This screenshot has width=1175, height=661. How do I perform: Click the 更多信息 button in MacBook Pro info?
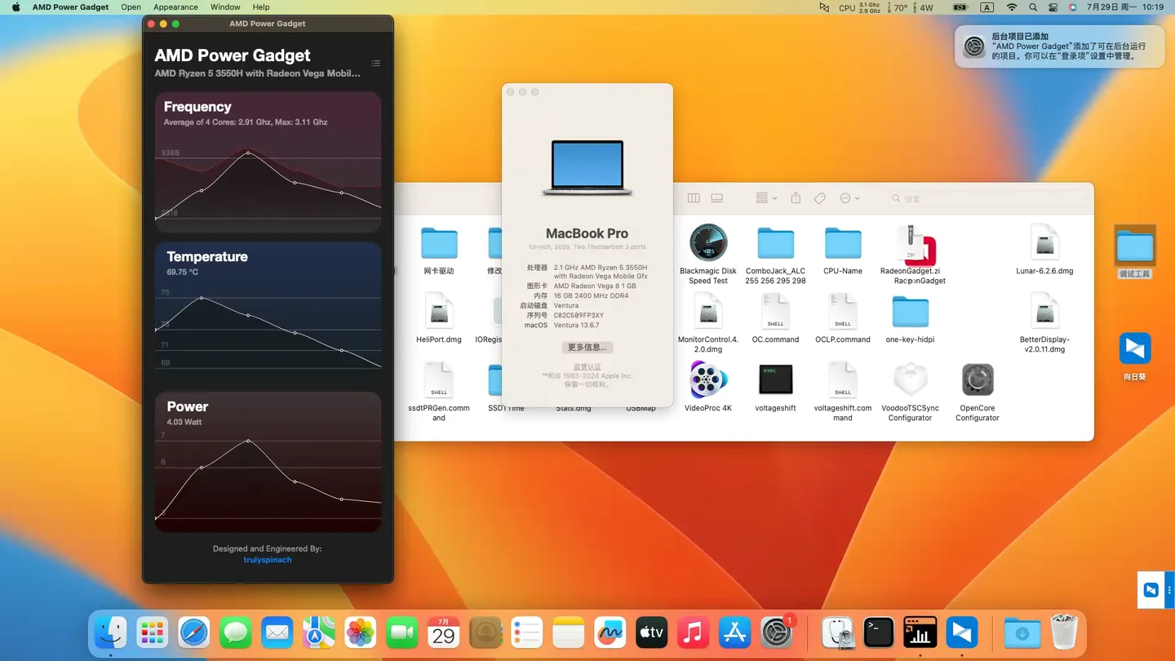tap(587, 347)
